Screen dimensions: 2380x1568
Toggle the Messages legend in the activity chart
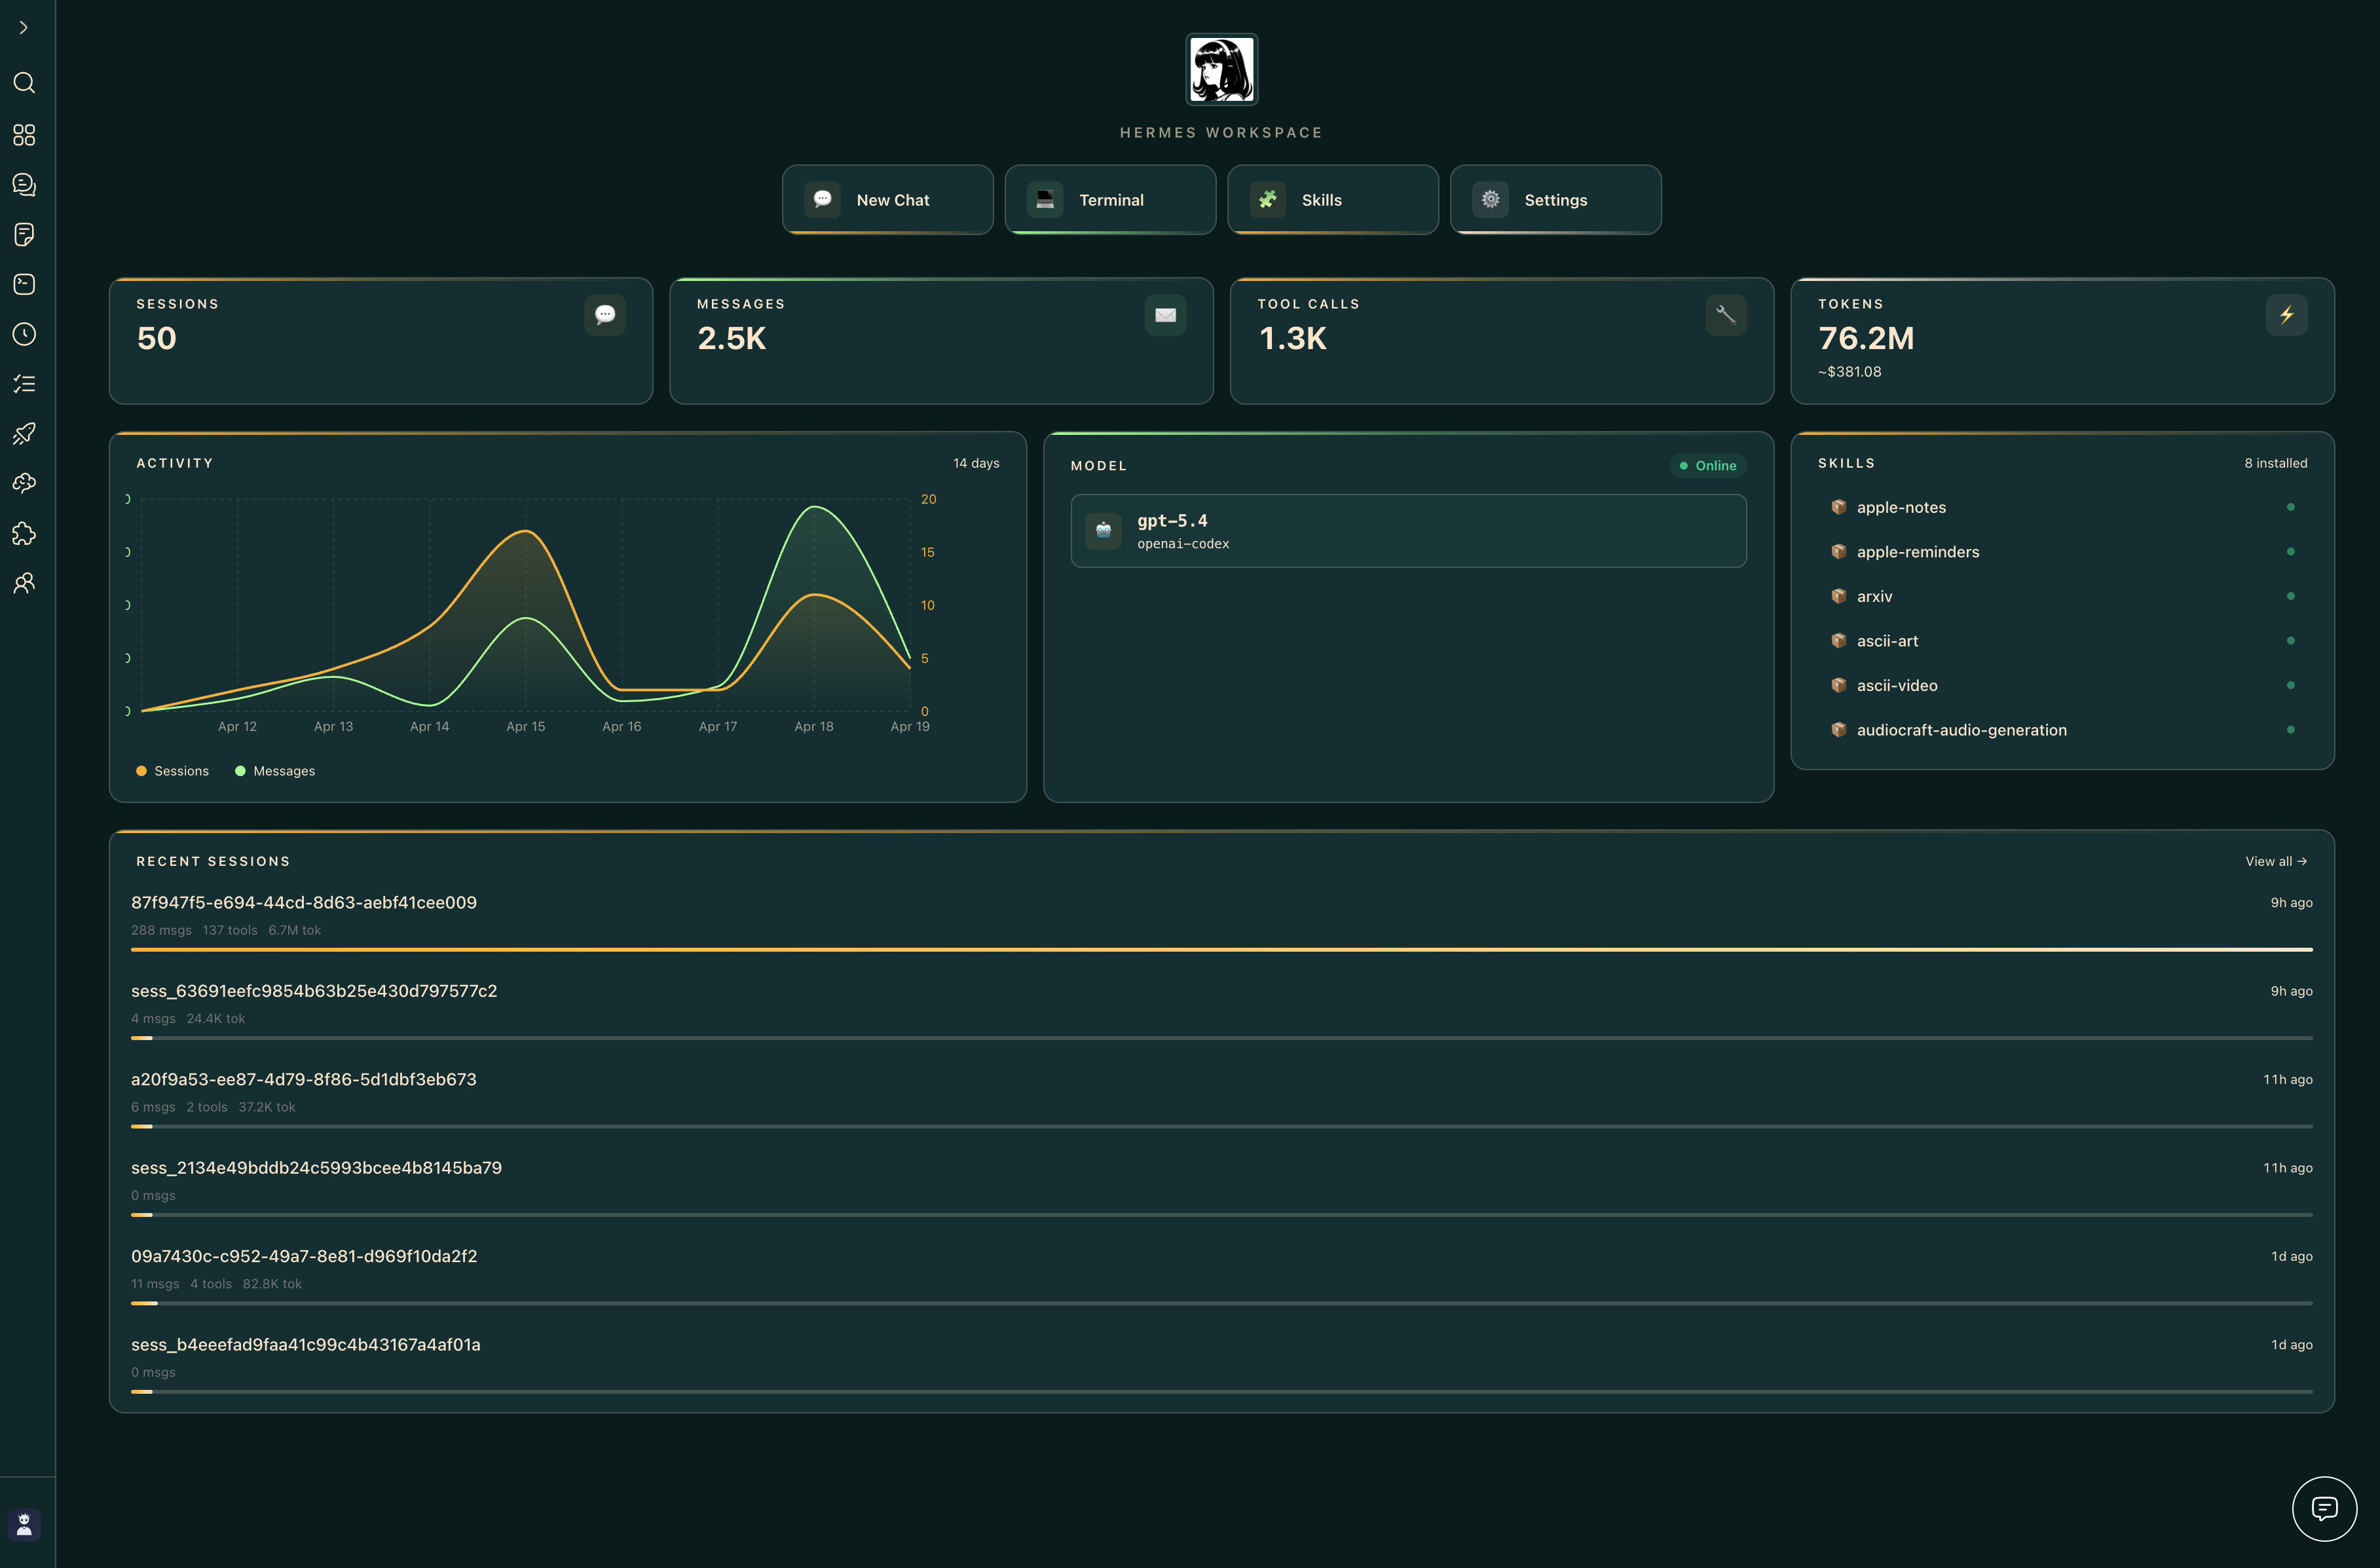click(275, 770)
